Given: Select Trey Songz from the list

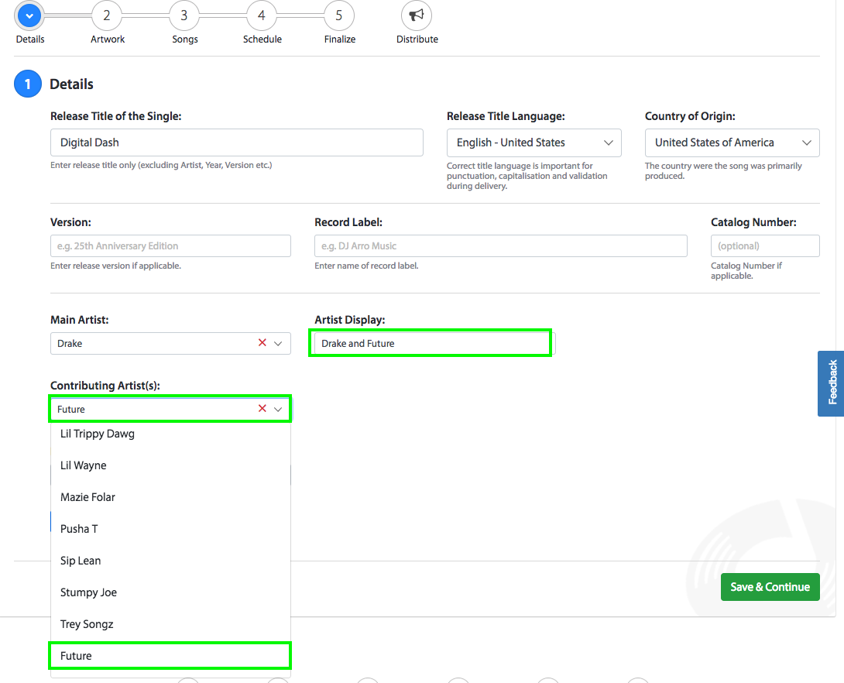Looking at the screenshot, I should point(170,624).
